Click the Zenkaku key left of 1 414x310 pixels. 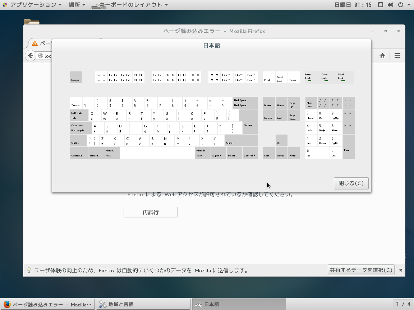[x=76, y=103]
